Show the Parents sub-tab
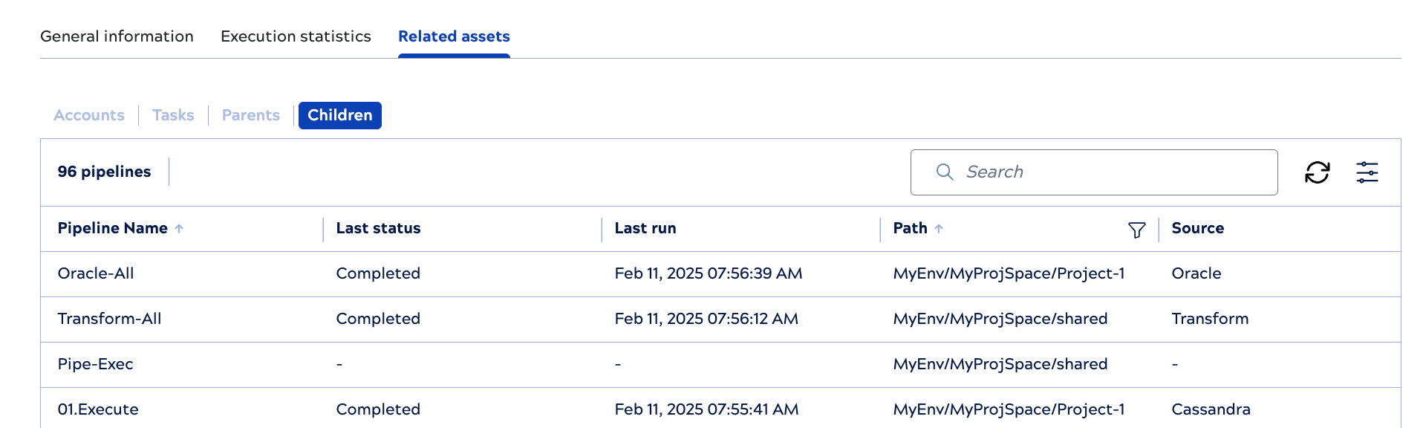Screen dimensions: 1426x428 pyautogui.click(x=251, y=115)
